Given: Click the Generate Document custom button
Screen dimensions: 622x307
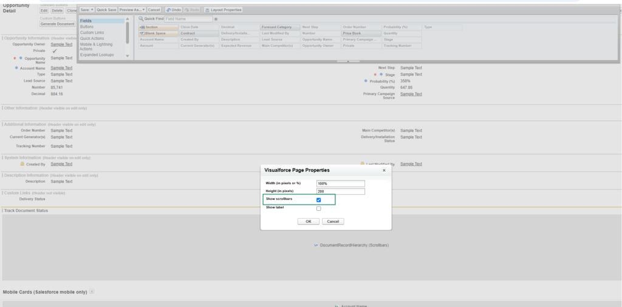Looking at the screenshot, I should 58,24.
